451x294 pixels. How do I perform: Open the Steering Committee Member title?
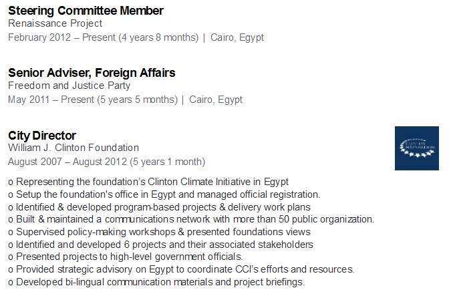point(86,11)
